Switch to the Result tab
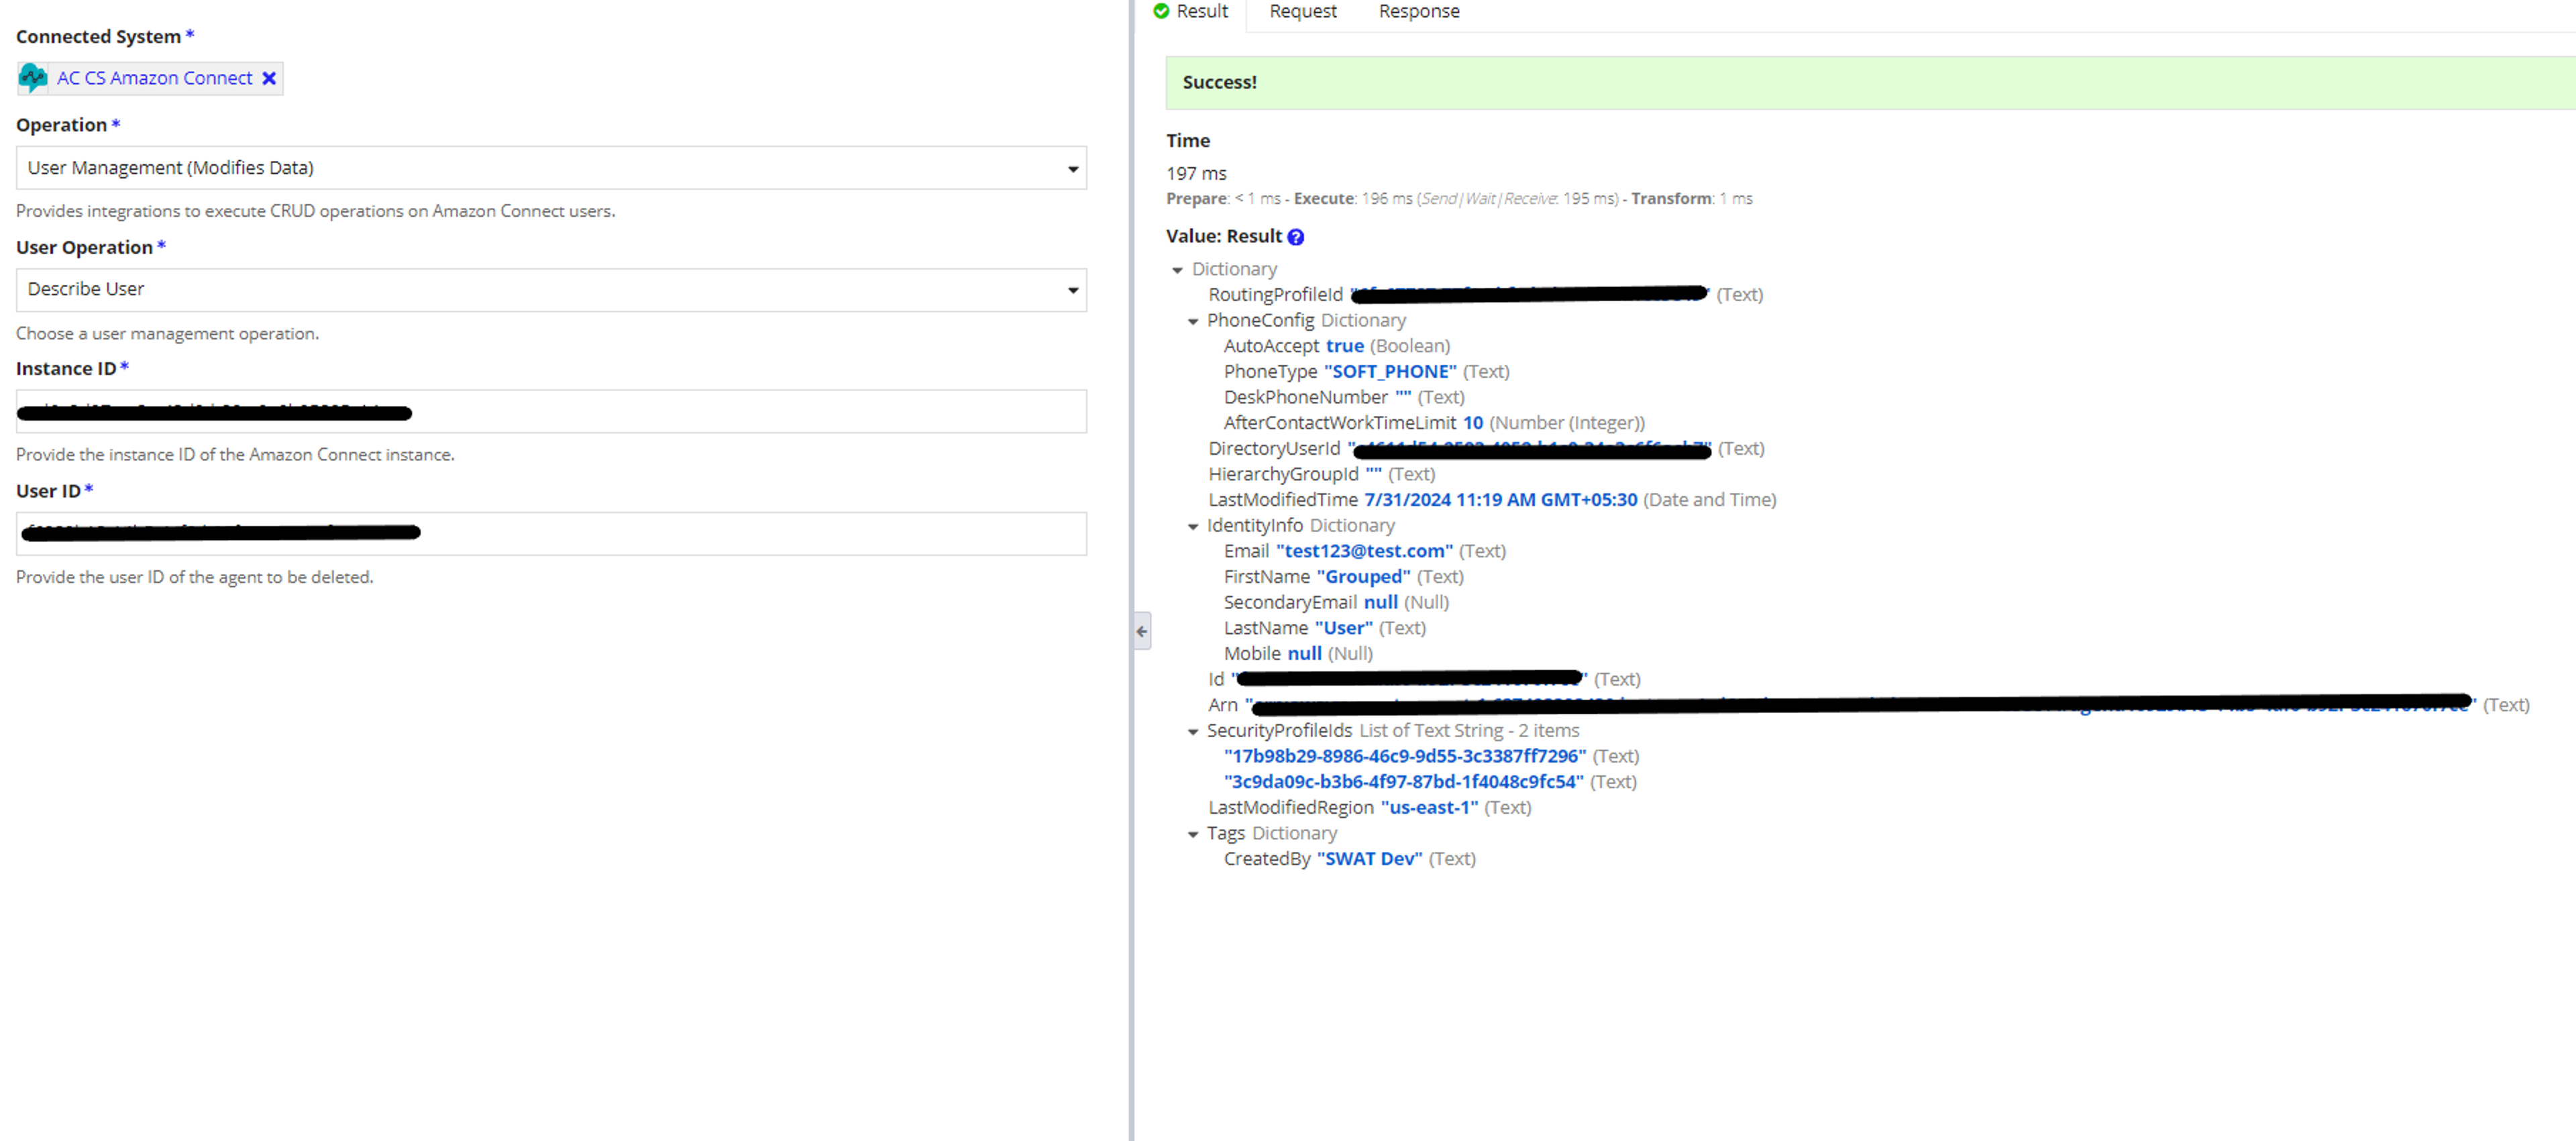This screenshot has width=2576, height=1141. 1190,12
